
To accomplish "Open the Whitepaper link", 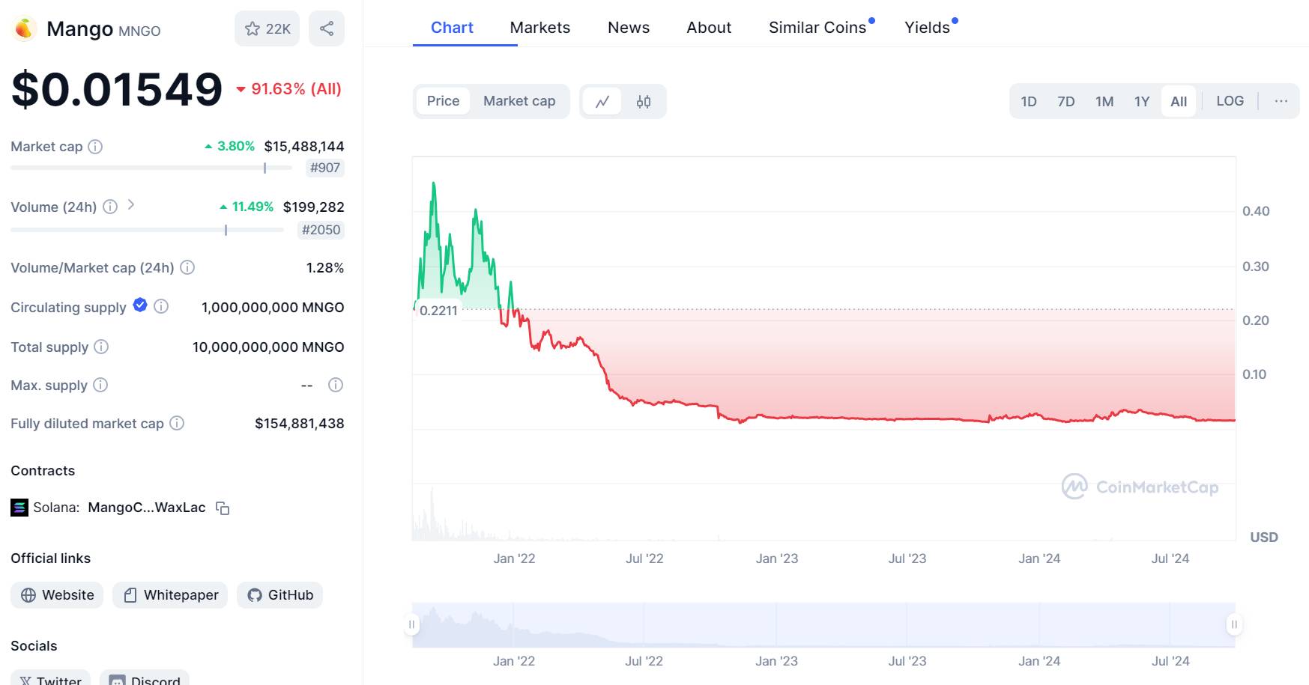I will click(170, 595).
